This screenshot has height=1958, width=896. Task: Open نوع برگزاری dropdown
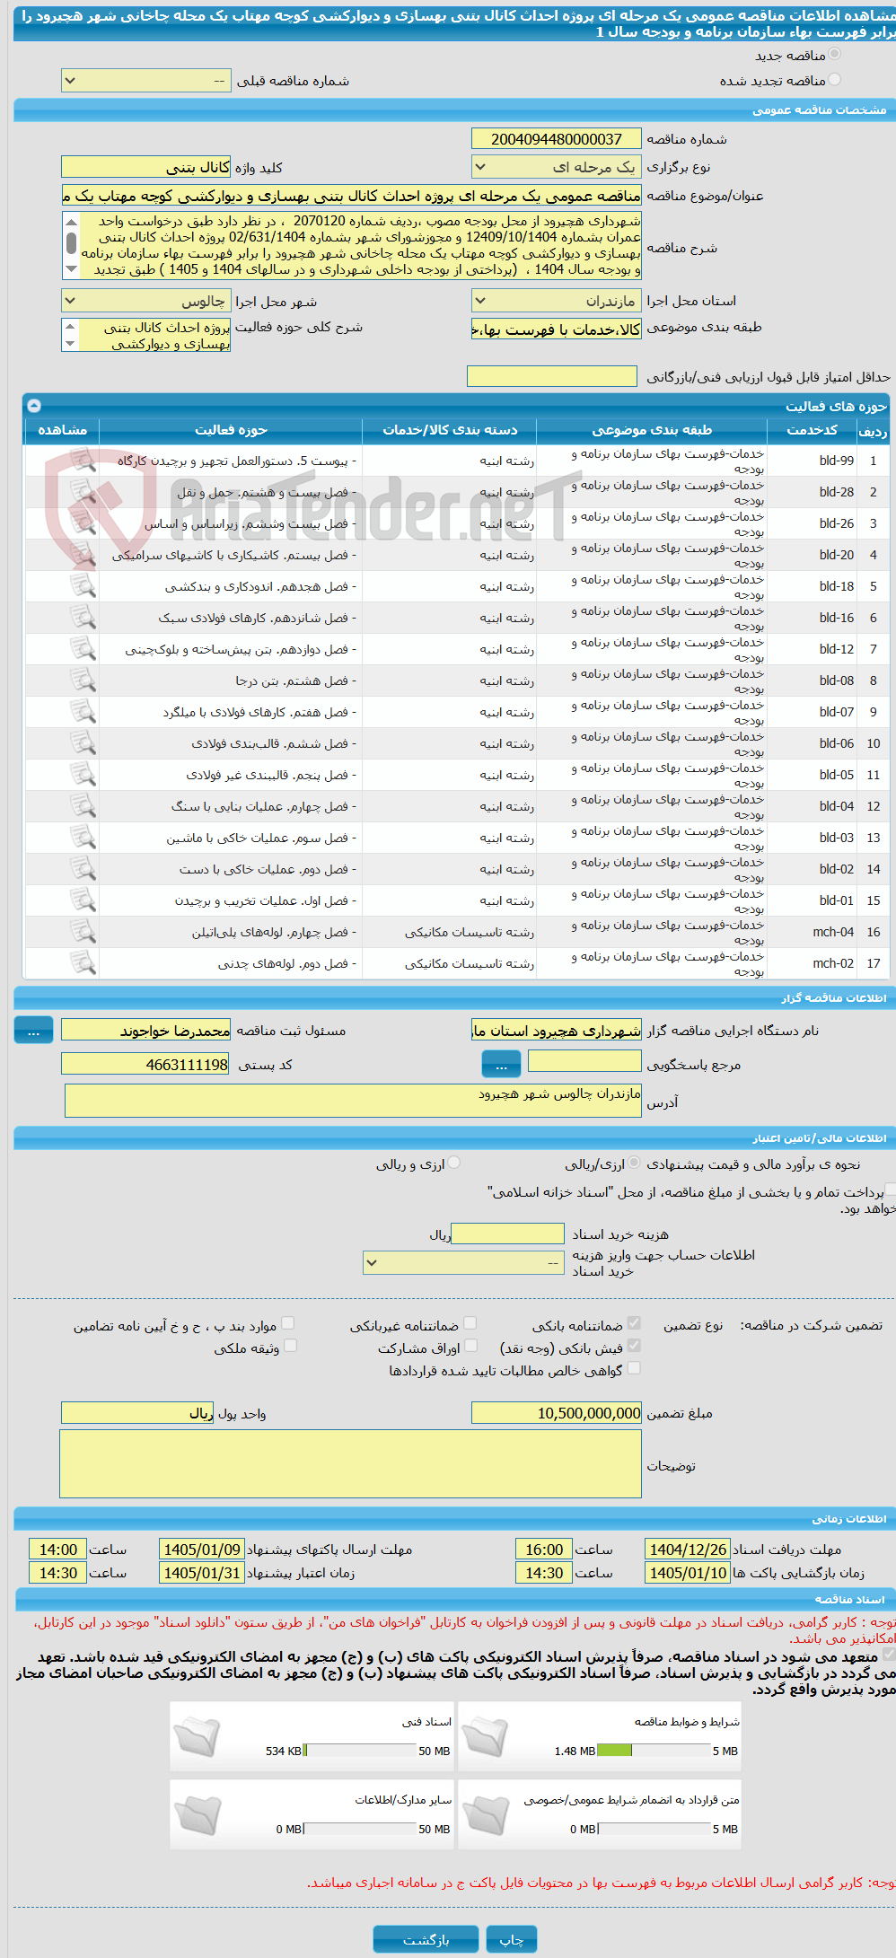point(557,167)
